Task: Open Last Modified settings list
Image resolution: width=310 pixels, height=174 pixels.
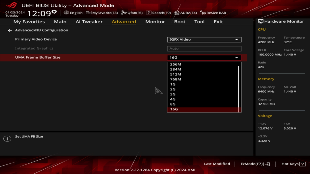Action: coord(217,164)
